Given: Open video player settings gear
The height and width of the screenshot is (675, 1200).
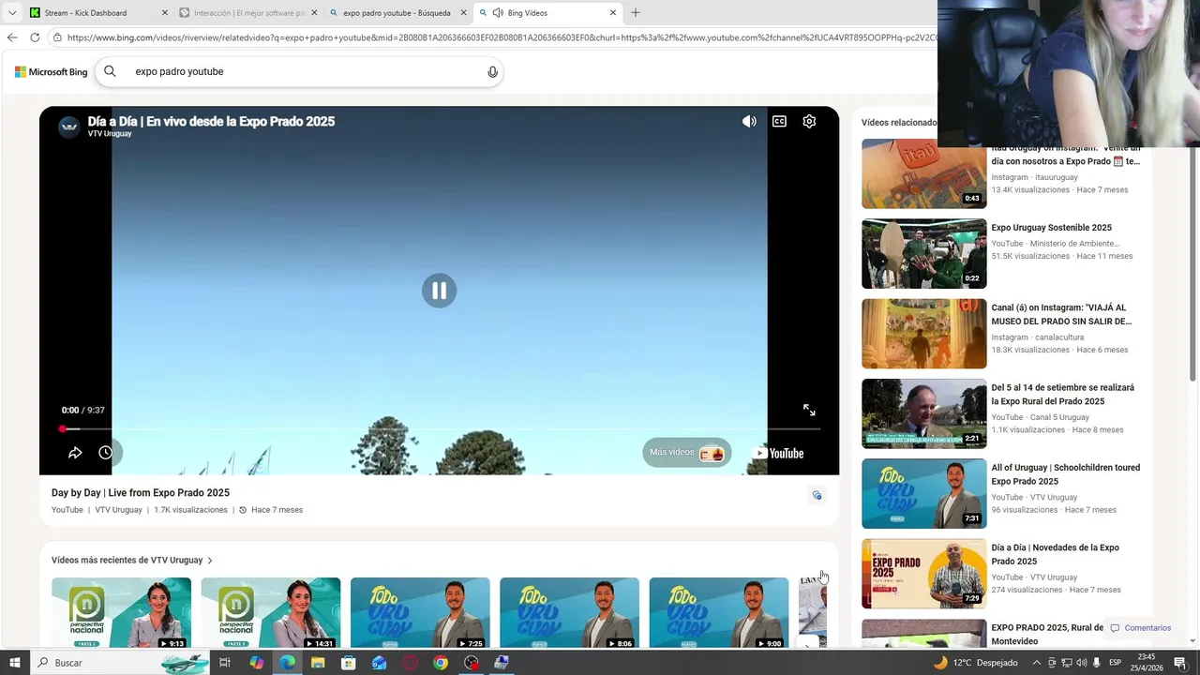Looking at the screenshot, I should click(809, 121).
